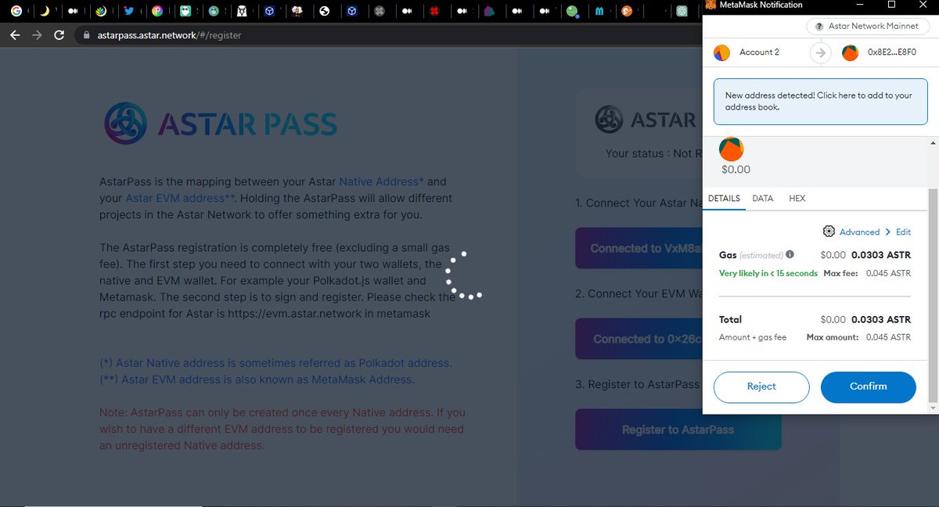Click Edit to change the gas fee
Viewport: 939px width, 507px height.
[904, 232]
